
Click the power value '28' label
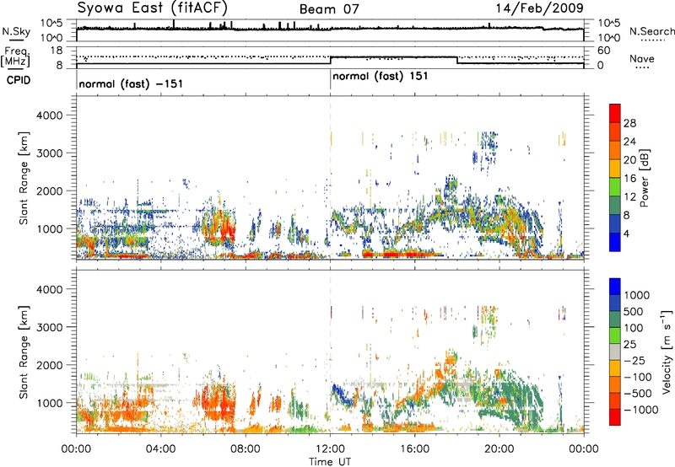(629, 123)
